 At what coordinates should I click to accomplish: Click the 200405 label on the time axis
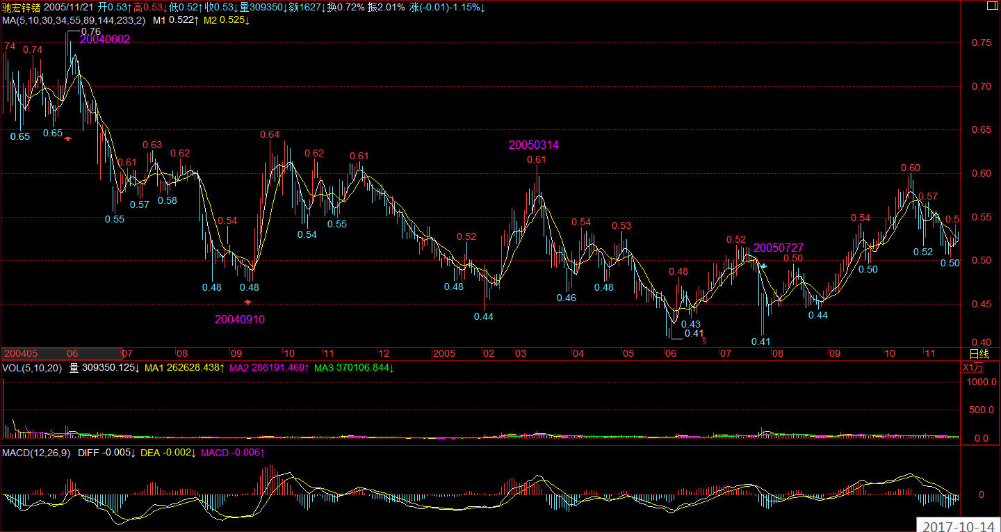pyautogui.click(x=20, y=353)
